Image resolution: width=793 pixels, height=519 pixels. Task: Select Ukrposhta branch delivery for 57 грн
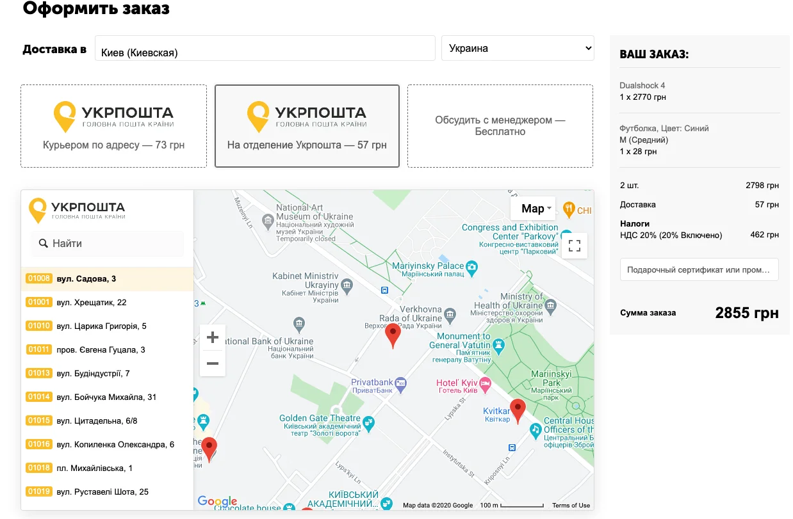[307, 126]
